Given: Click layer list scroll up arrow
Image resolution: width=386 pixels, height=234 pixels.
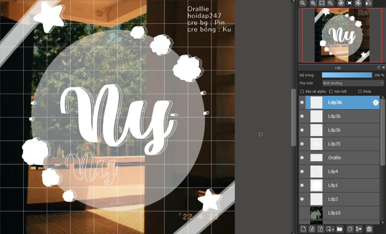Looking at the screenshot, I should pos(382,97).
